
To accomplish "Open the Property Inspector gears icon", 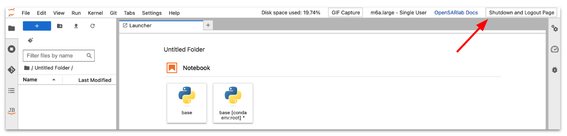I will (555, 29).
